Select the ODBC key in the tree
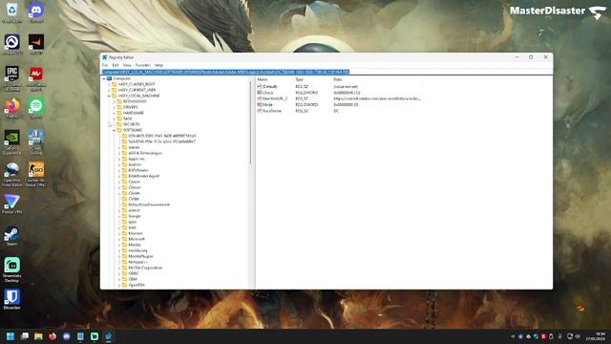611x344 pixels. (134, 273)
